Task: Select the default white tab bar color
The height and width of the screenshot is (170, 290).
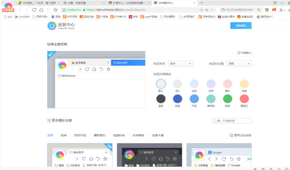Action: tap(161, 84)
